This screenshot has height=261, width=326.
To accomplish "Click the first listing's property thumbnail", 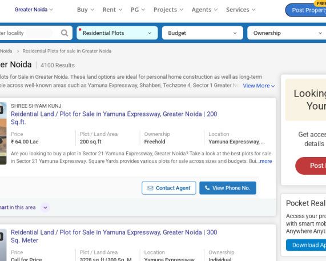I will click(x=3, y=133).
